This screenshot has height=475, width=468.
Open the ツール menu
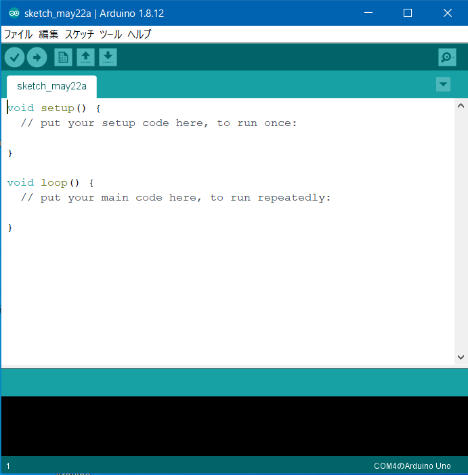coord(111,35)
